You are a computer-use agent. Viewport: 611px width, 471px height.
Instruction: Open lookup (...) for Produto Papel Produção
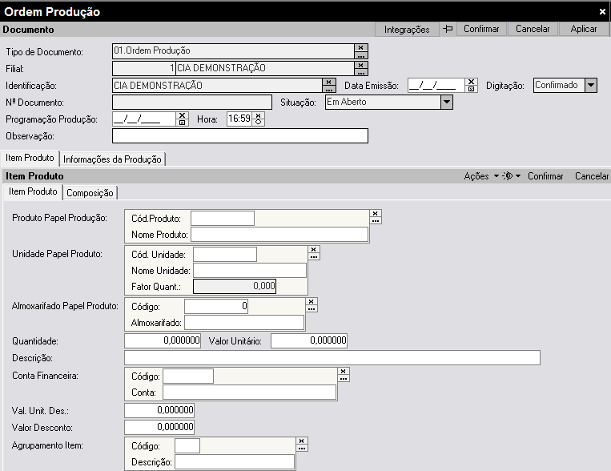pyautogui.click(x=376, y=220)
